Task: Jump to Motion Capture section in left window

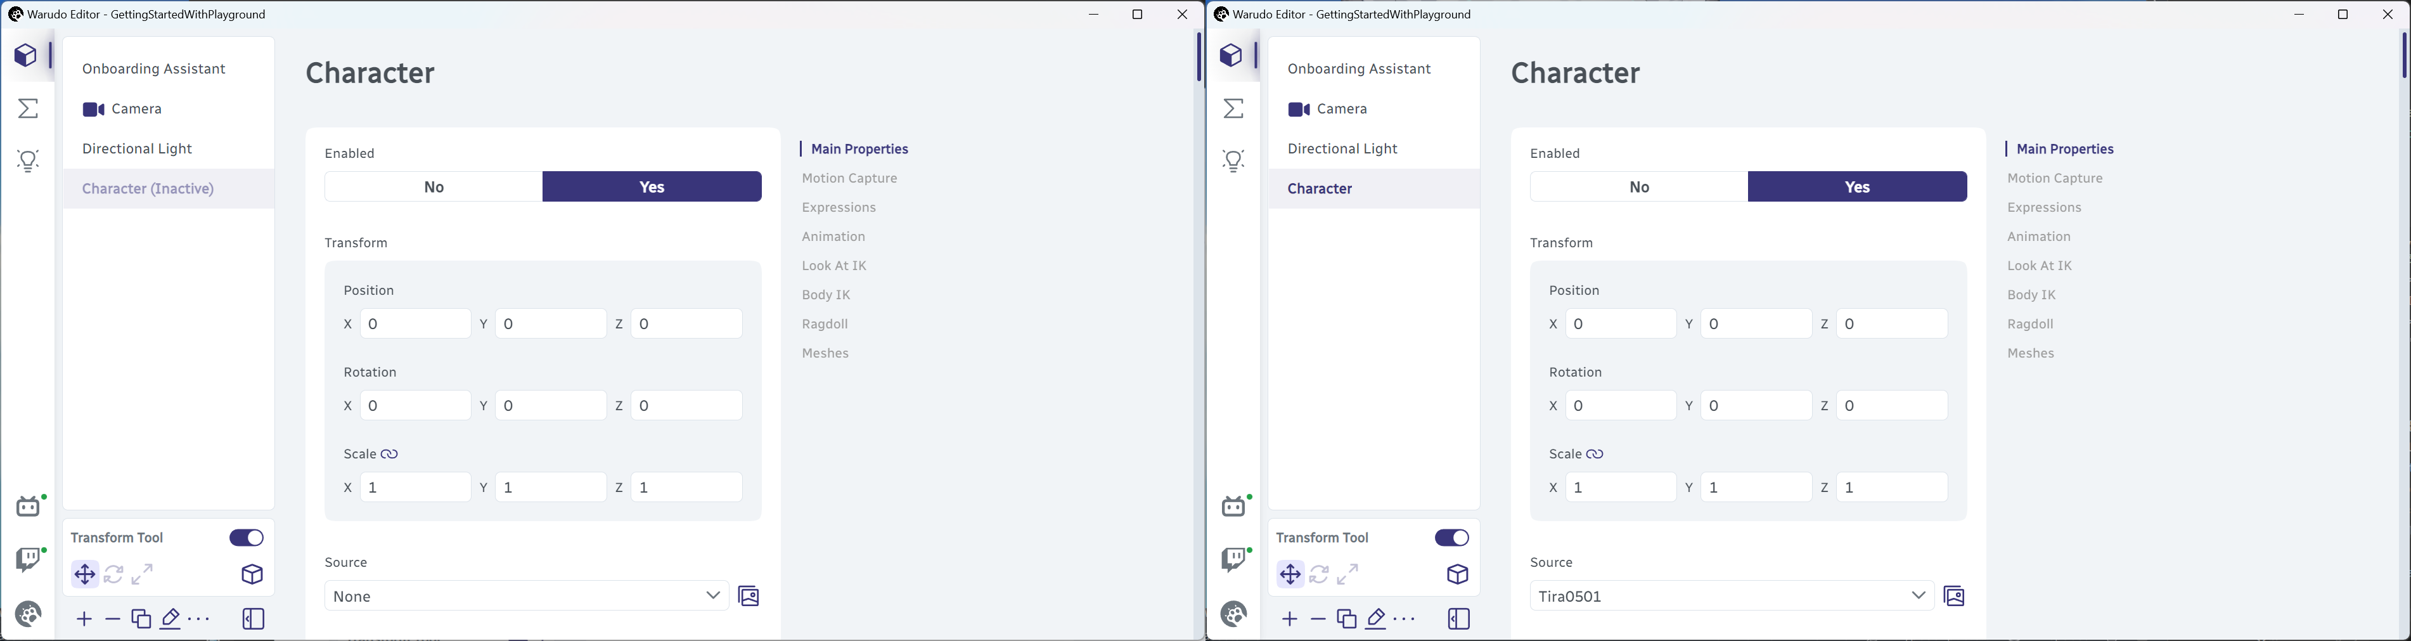Action: [850, 179]
